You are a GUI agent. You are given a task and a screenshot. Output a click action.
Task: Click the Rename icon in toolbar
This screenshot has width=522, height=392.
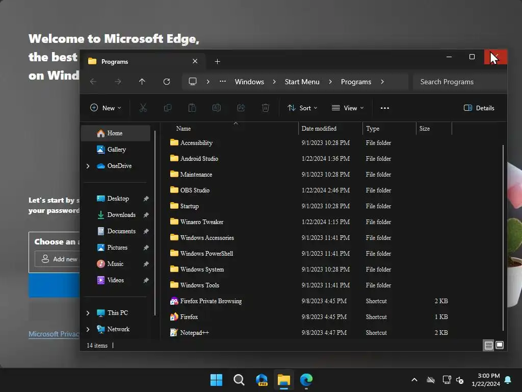216,108
